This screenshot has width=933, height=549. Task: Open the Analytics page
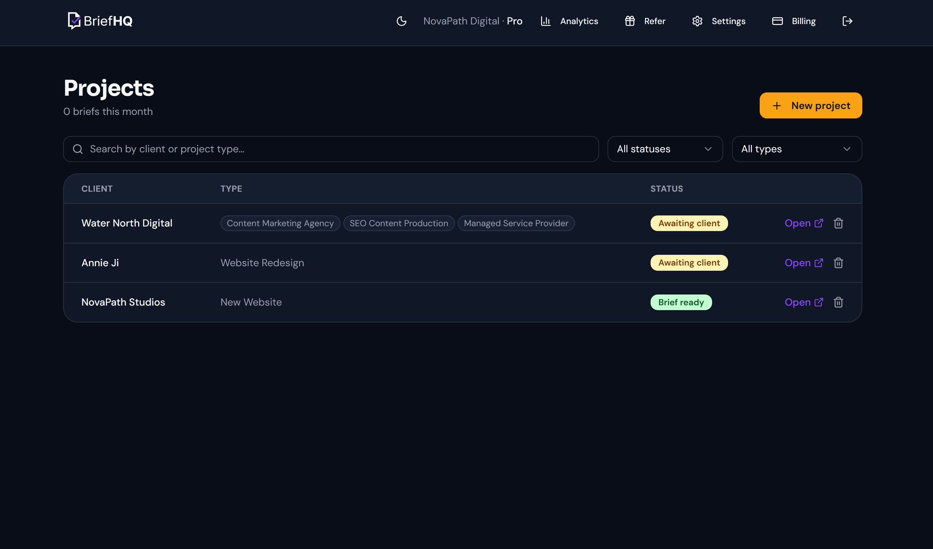pyautogui.click(x=569, y=21)
